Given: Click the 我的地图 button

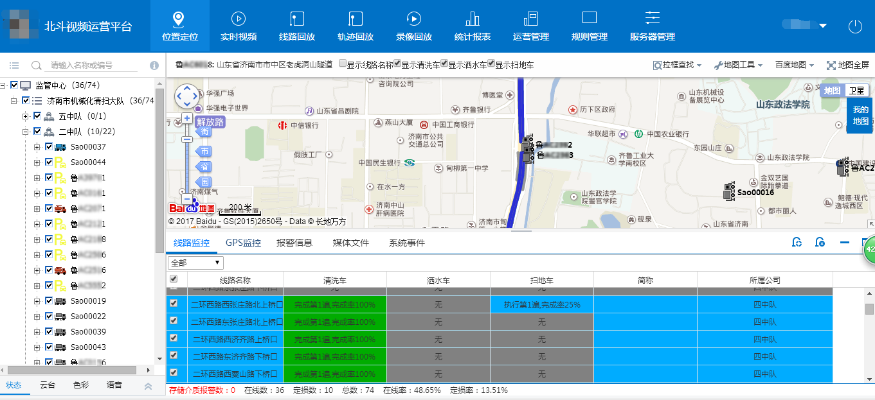Looking at the screenshot, I should click(860, 116).
